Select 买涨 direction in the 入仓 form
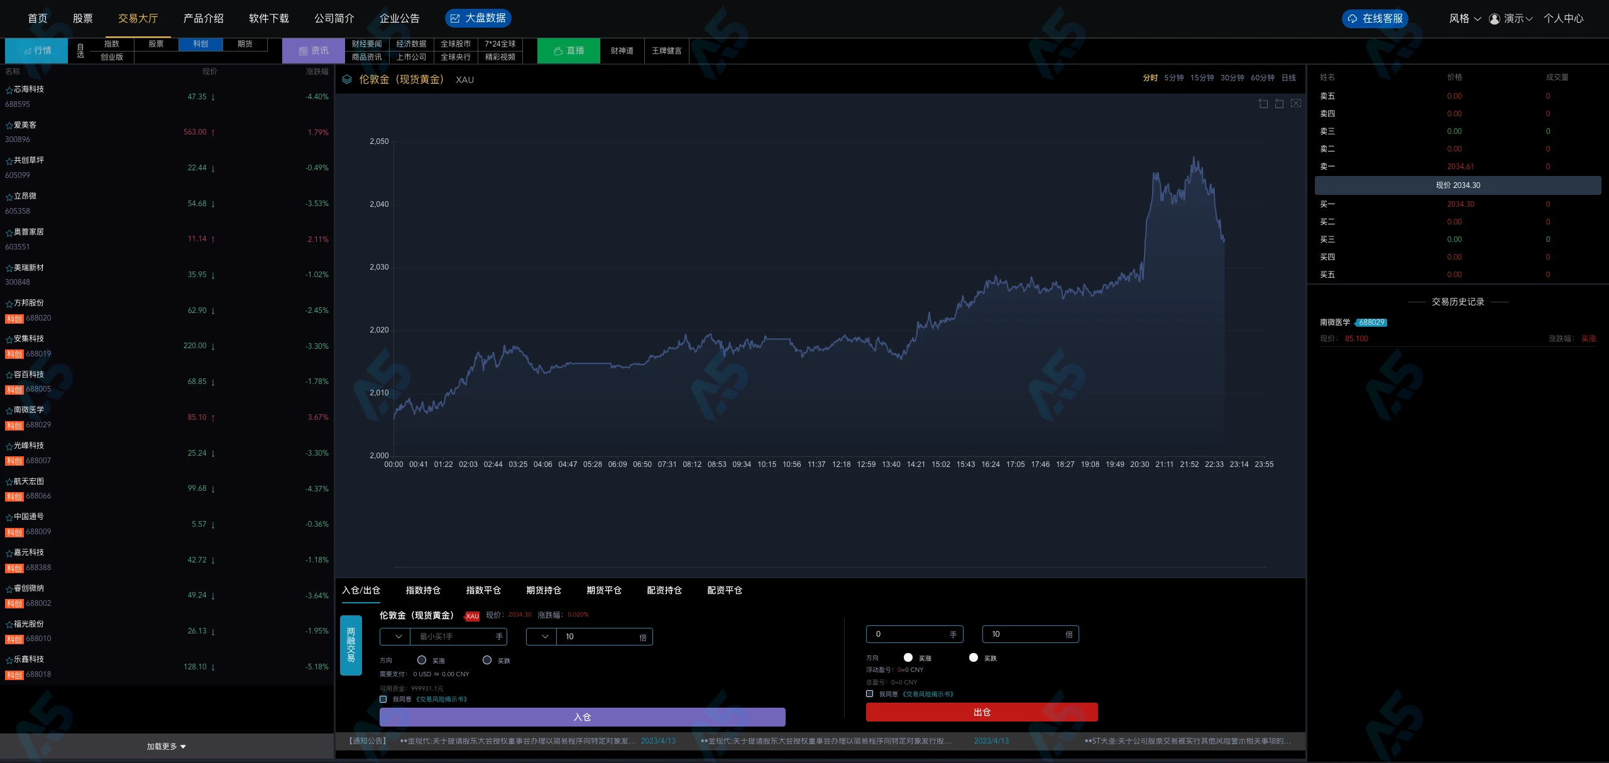The image size is (1609, 763). click(422, 660)
